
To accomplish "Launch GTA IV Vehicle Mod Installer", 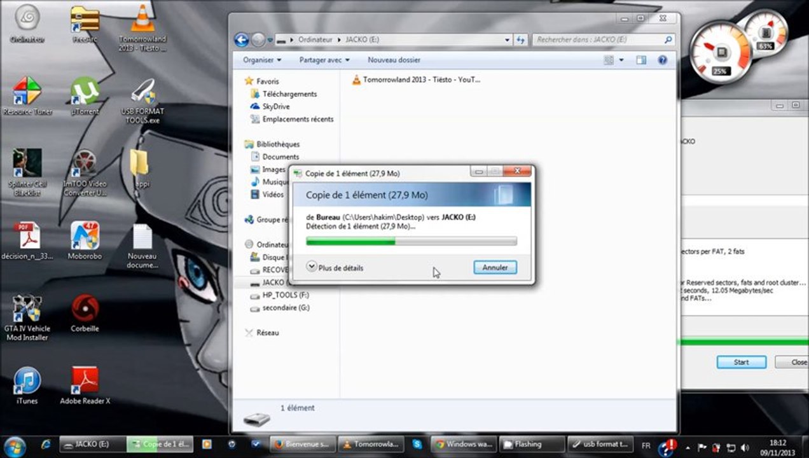I will coord(27,317).
